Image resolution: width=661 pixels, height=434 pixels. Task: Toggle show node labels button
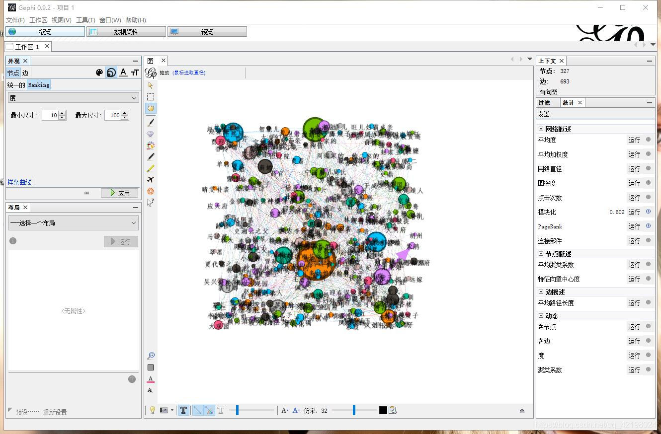pos(183,410)
